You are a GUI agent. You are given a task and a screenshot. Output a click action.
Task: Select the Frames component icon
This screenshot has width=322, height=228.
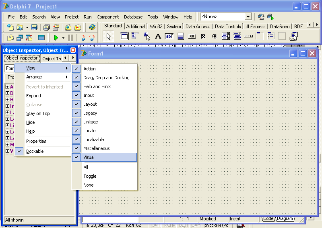coord(124,36)
